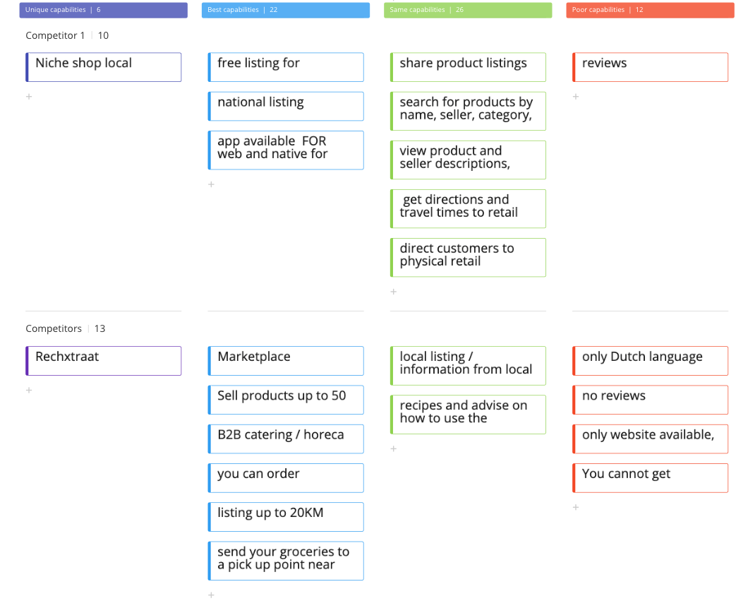This screenshot has height=613, width=748.
Task: Add card below recipes and advise card
Action: 394,448
